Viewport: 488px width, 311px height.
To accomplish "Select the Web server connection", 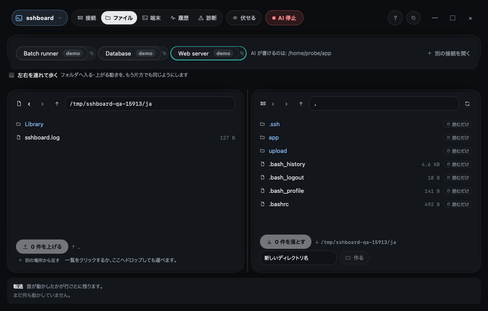I will (x=204, y=53).
